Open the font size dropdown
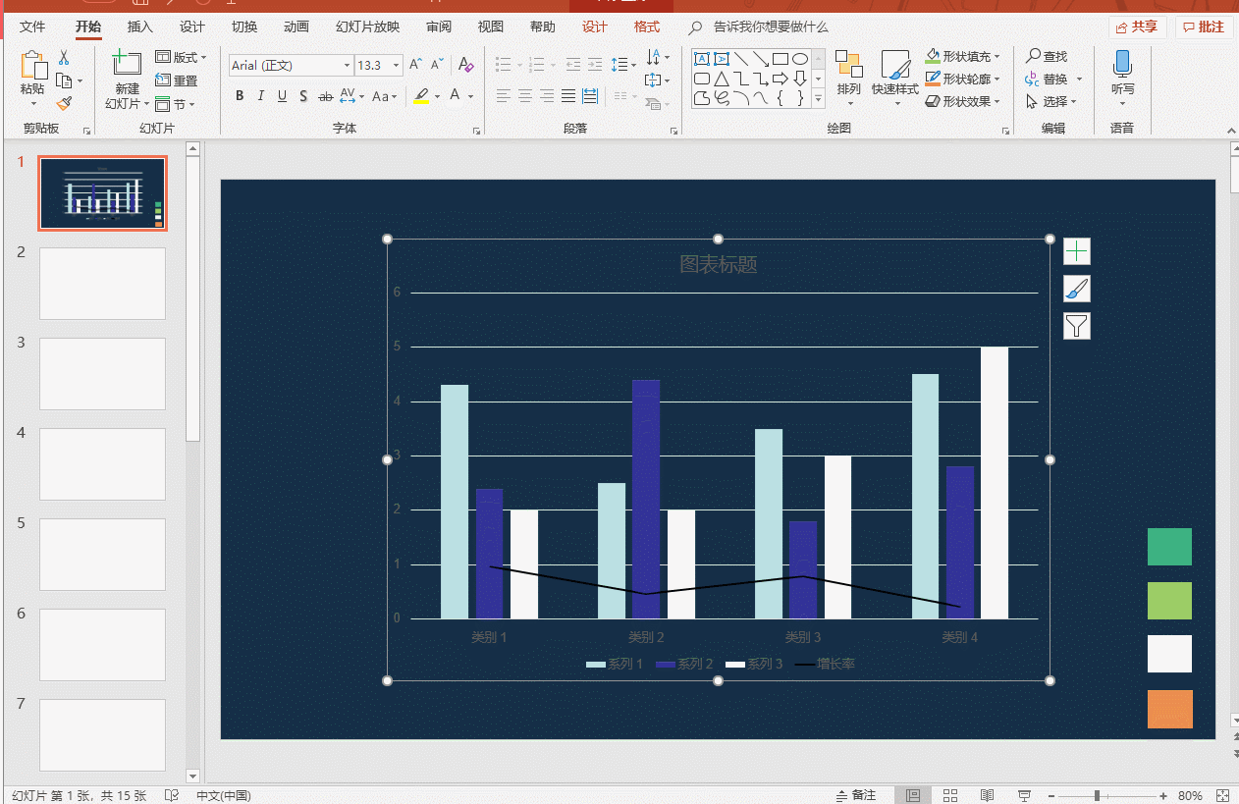 pos(397,66)
